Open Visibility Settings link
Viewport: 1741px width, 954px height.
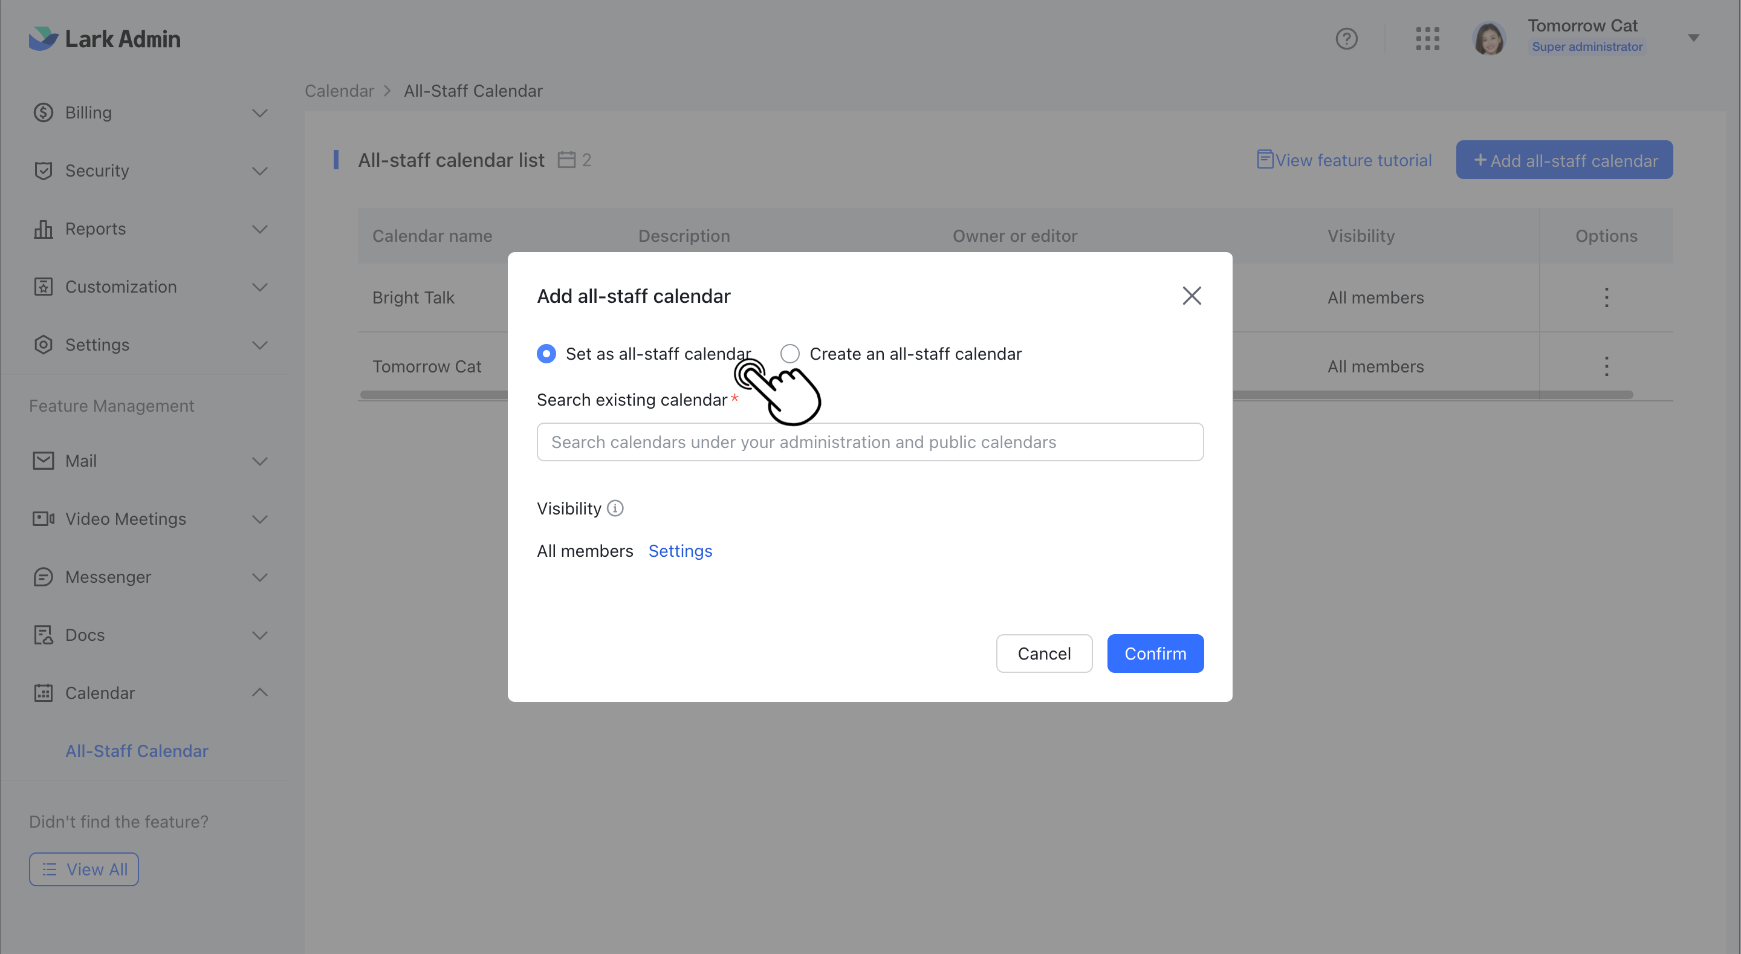tap(680, 551)
